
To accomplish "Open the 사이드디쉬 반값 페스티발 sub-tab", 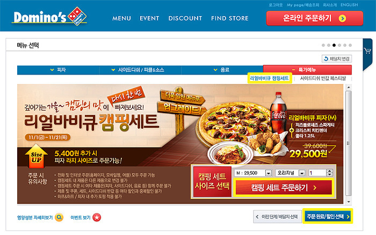I will tap(323, 78).
